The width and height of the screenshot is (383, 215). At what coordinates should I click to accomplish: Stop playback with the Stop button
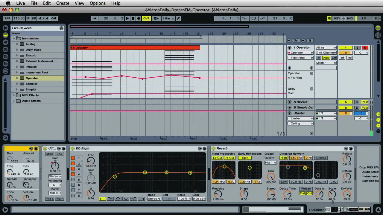133,18
